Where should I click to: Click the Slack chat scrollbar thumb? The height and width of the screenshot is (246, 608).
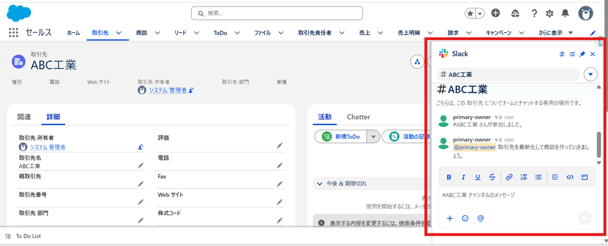pos(599,144)
